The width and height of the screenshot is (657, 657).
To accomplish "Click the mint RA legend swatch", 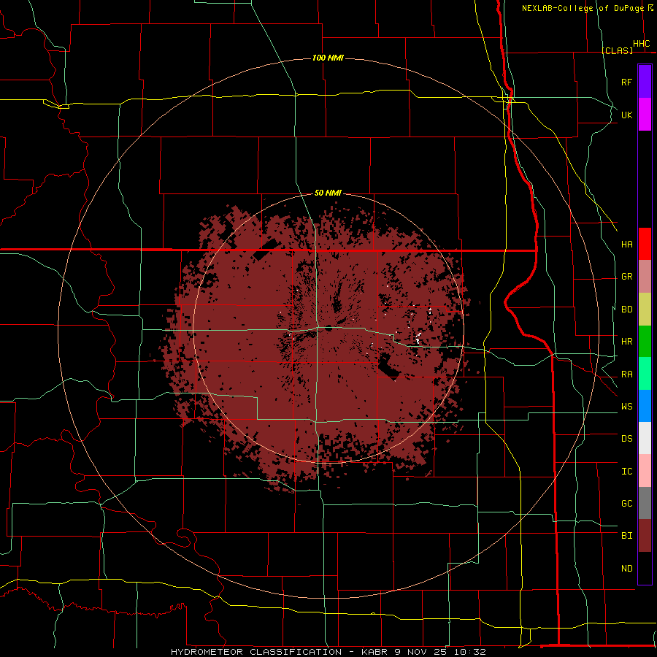I will pyautogui.click(x=645, y=374).
